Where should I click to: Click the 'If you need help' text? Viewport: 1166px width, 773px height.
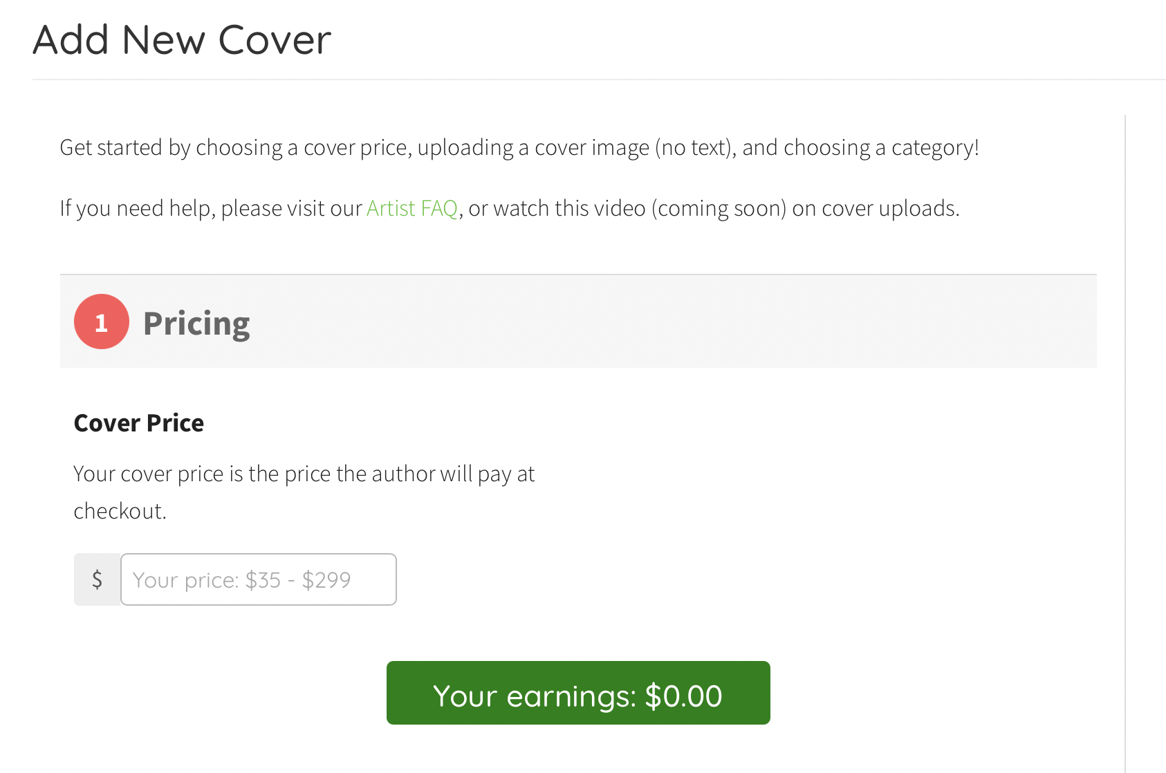point(138,208)
